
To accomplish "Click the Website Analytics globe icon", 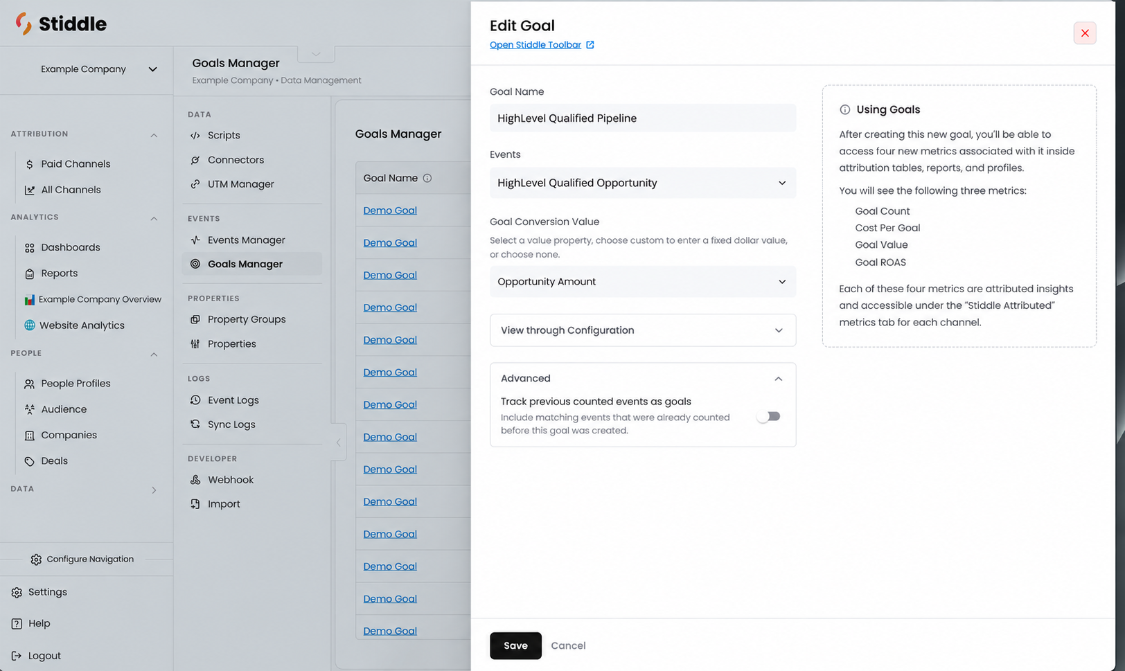I will 29,325.
